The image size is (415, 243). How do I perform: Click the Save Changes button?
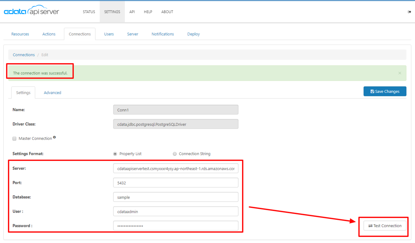385,91
